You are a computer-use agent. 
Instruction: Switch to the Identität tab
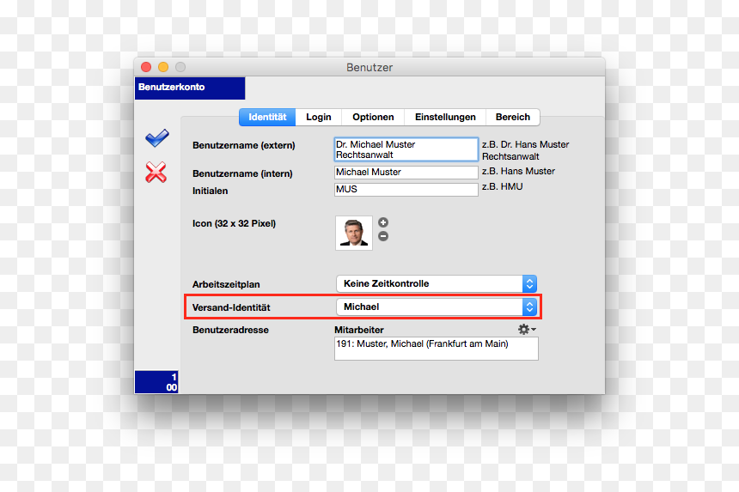pos(267,117)
